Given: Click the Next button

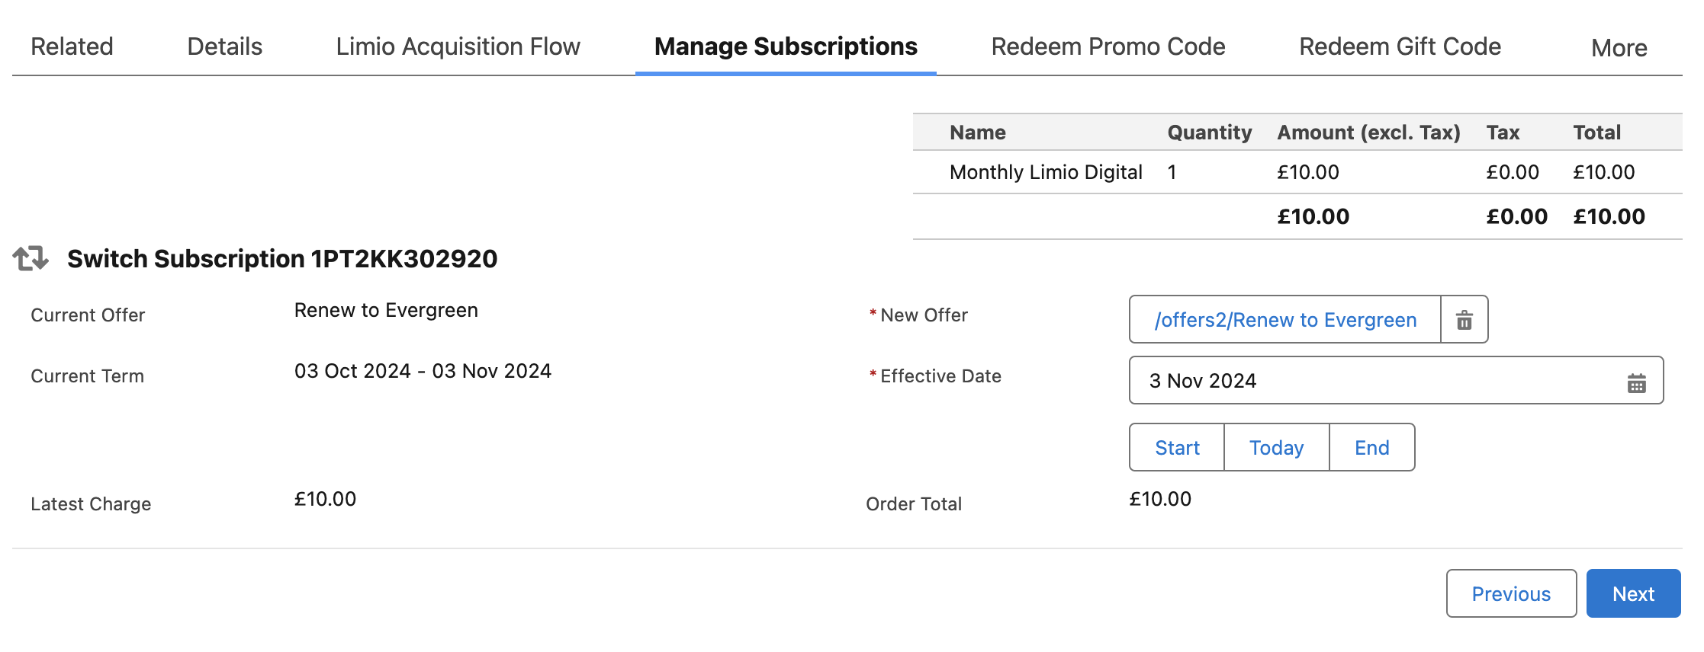Looking at the screenshot, I should tap(1633, 593).
